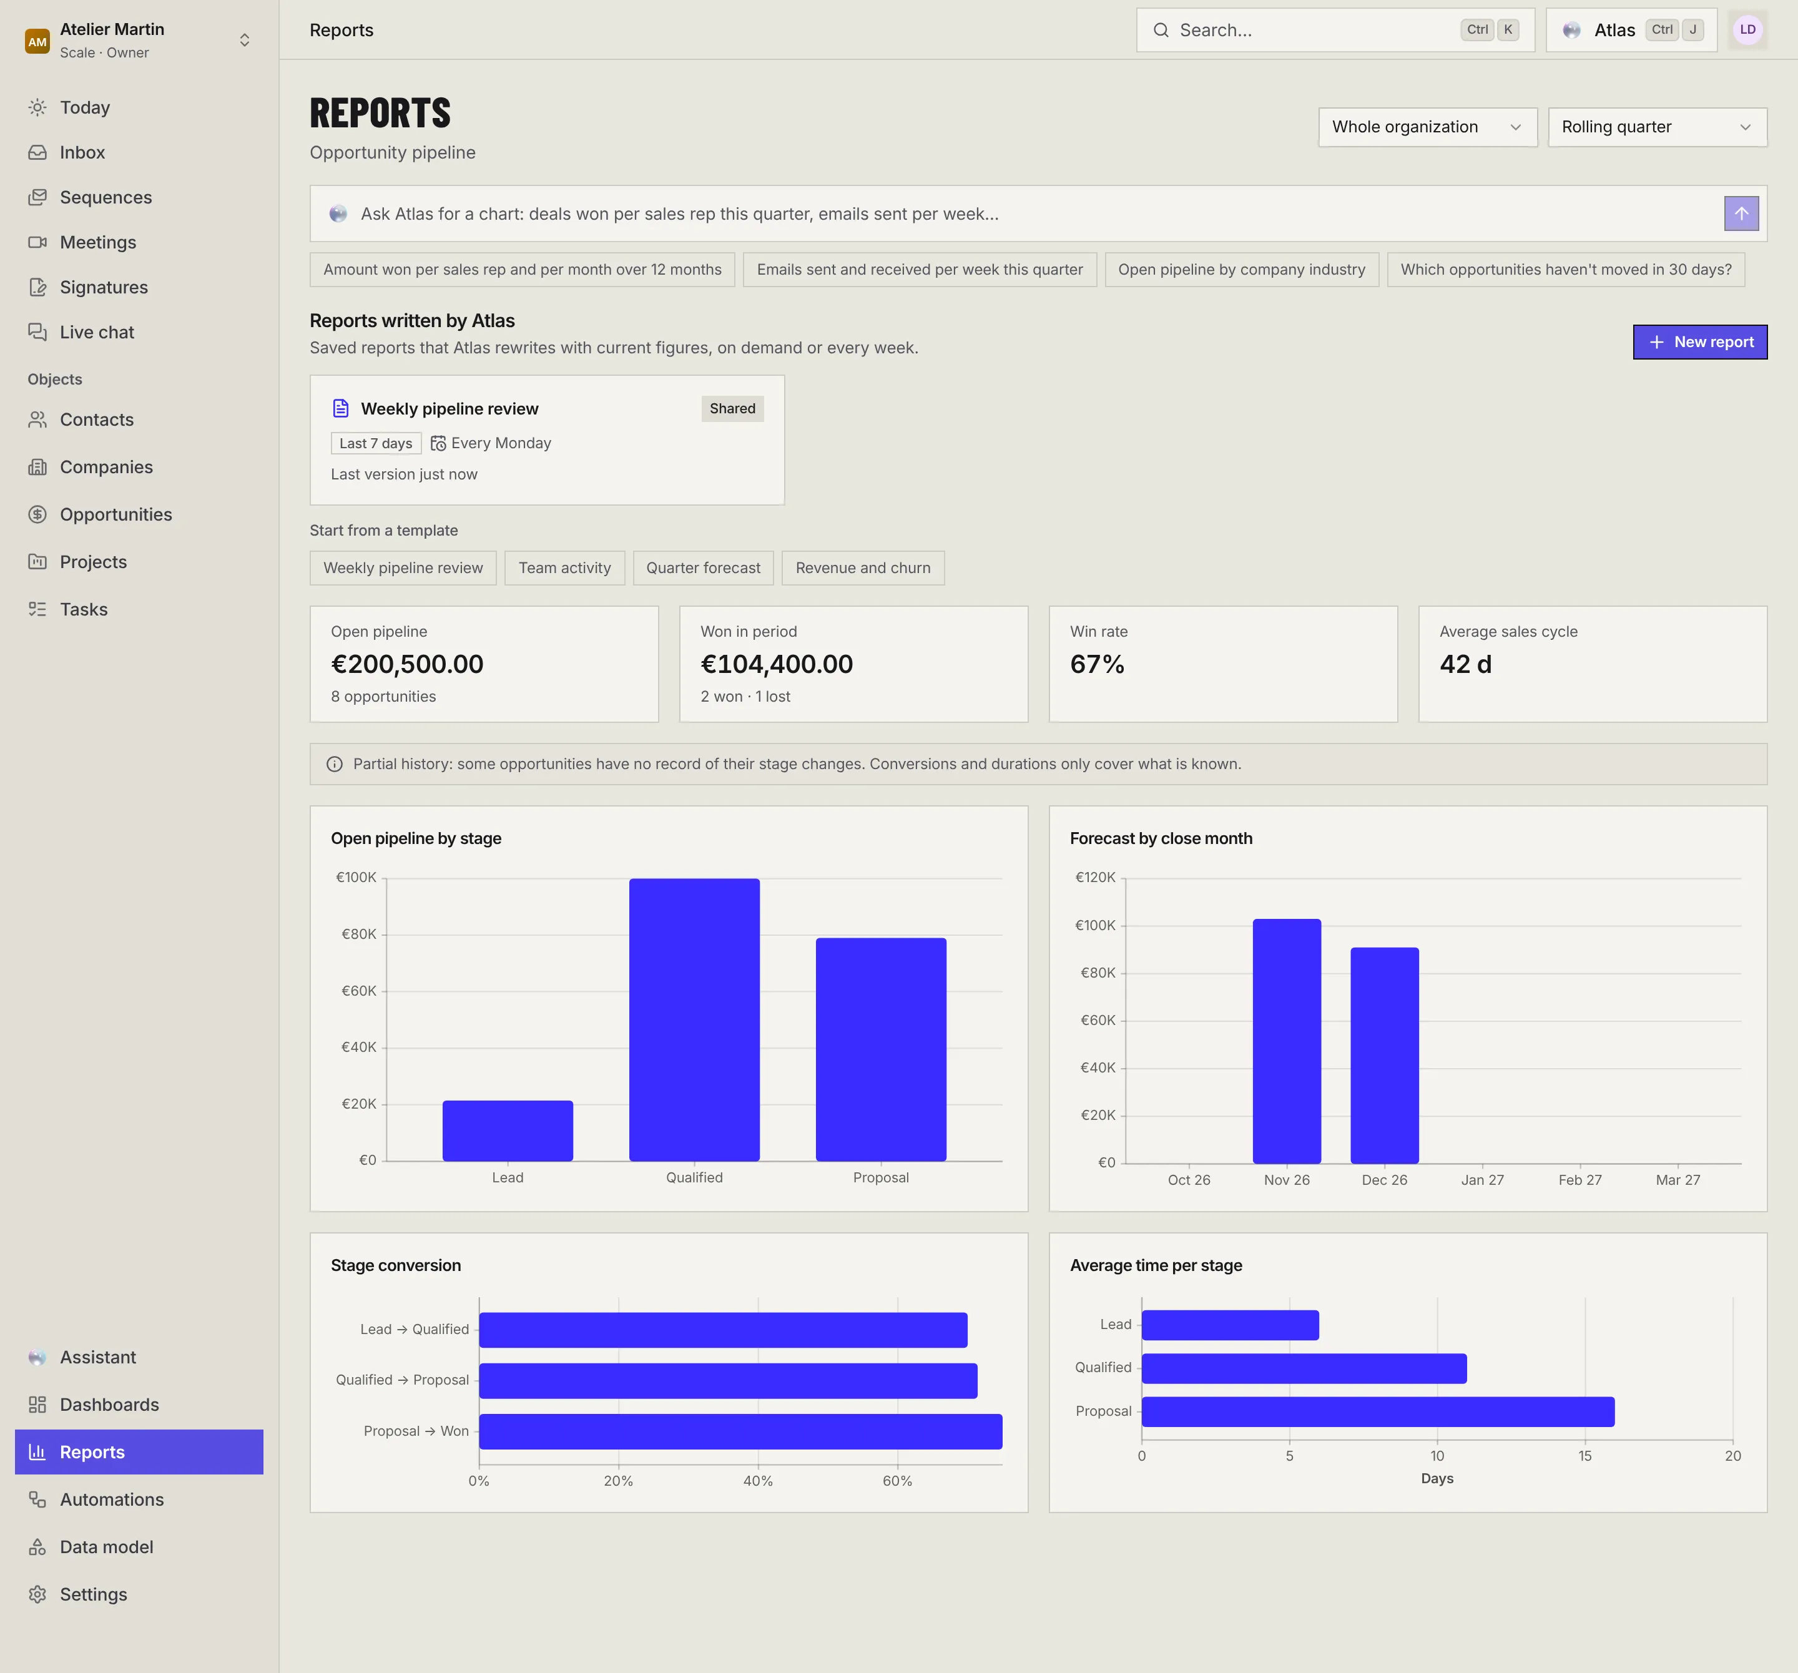Click the Shared badge on the report card
Viewport: 1798px width, 1673px height.
(732, 409)
